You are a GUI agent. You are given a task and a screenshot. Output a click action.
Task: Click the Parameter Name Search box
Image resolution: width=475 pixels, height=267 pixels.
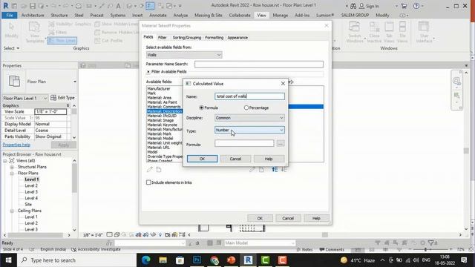[x=259, y=65]
